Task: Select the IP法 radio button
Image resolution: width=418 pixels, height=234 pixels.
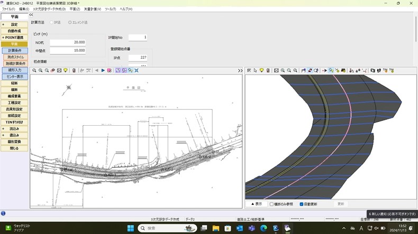Action: 51,22
